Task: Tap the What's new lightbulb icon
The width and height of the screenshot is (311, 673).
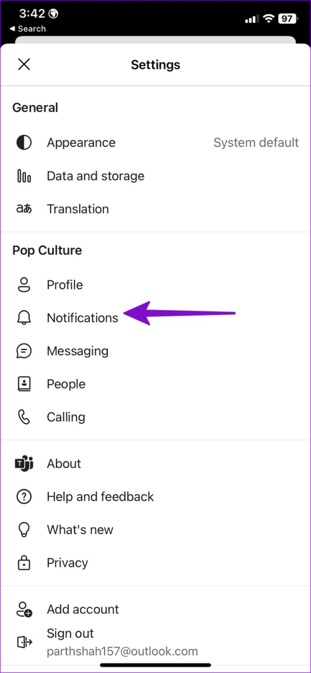Action: coord(24,529)
